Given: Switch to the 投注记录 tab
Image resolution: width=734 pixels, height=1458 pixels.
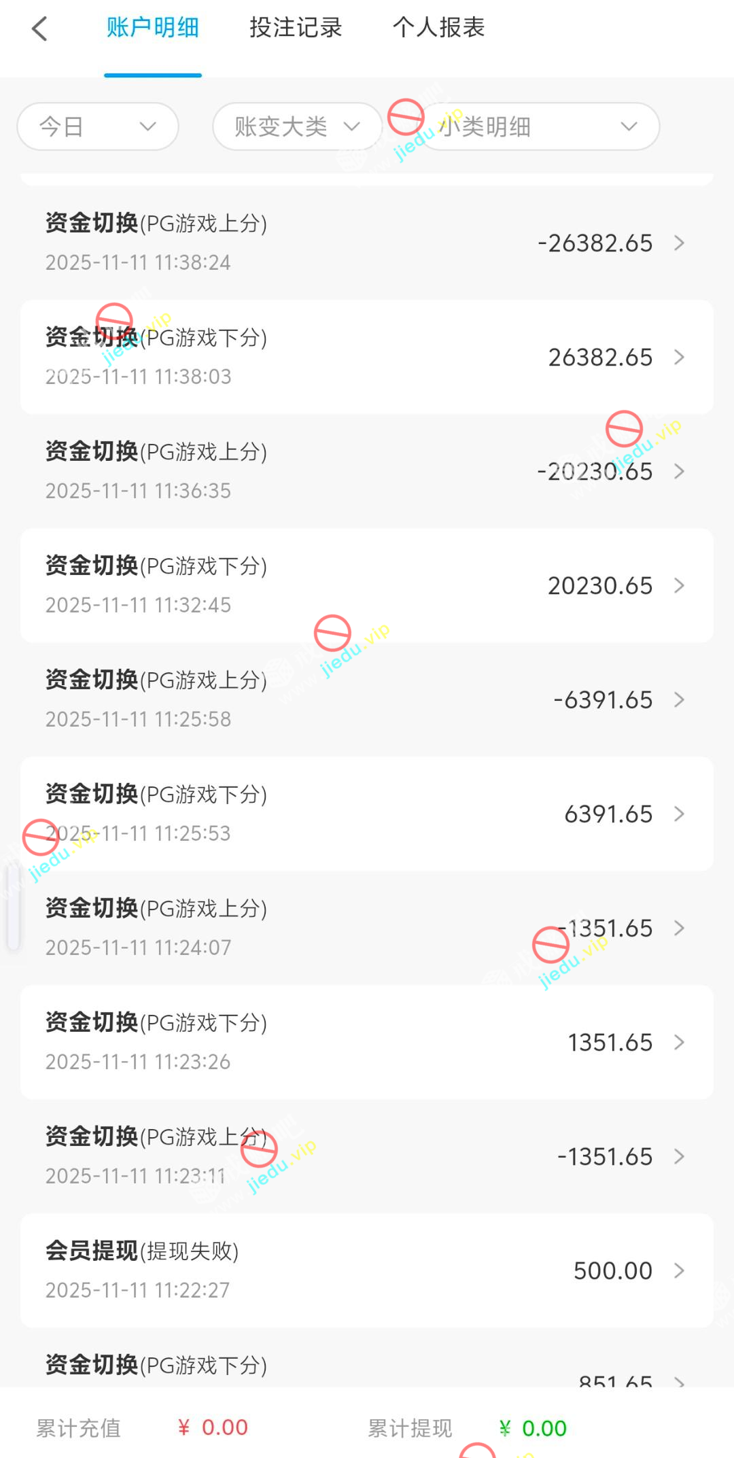Looking at the screenshot, I should coord(296,28).
